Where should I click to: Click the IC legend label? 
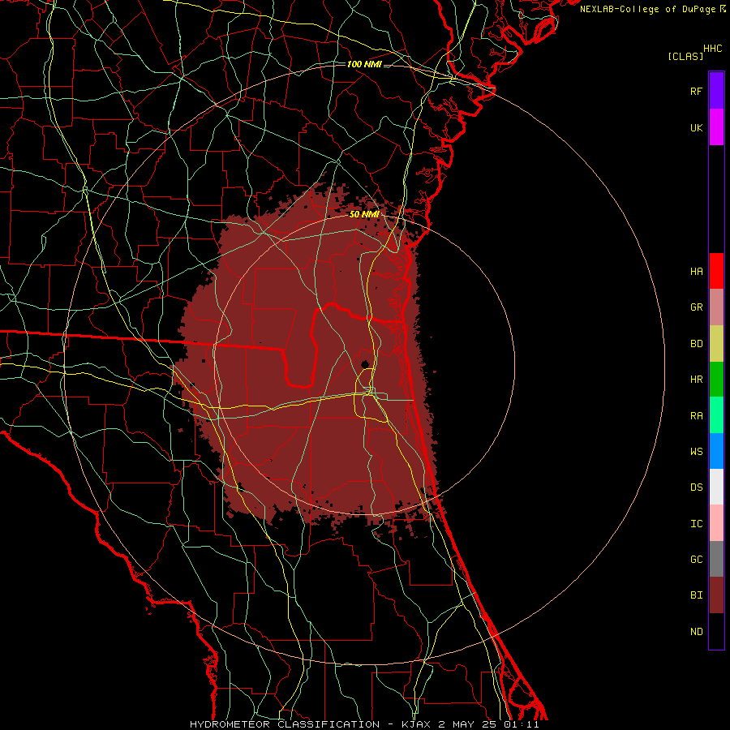pos(696,524)
